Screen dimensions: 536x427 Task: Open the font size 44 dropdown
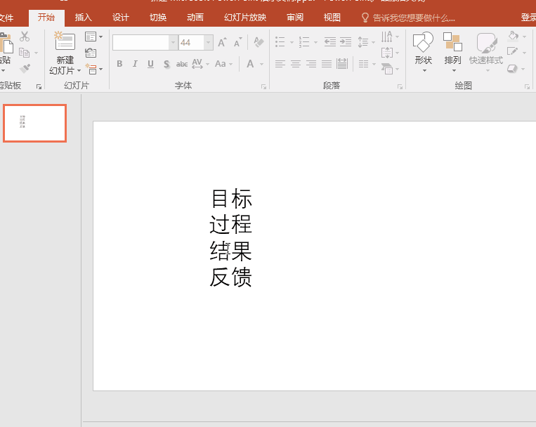point(208,42)
